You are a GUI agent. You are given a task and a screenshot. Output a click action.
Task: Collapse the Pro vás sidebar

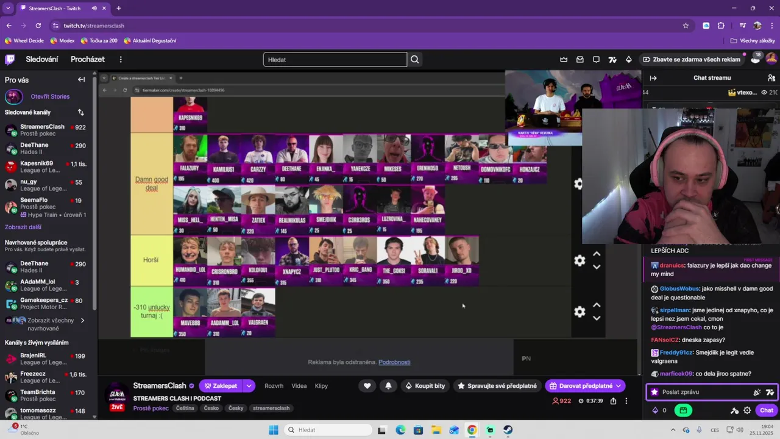pos(81,79)
